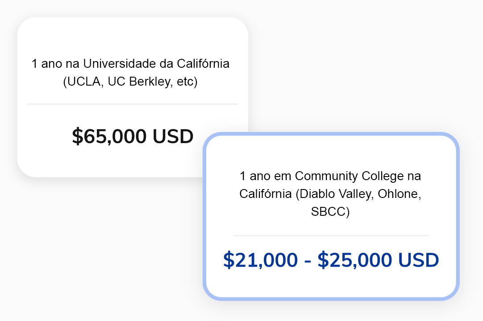Click the divider above the "$21,000 - $25,000" price
The image size is (483, 321).
331,235
